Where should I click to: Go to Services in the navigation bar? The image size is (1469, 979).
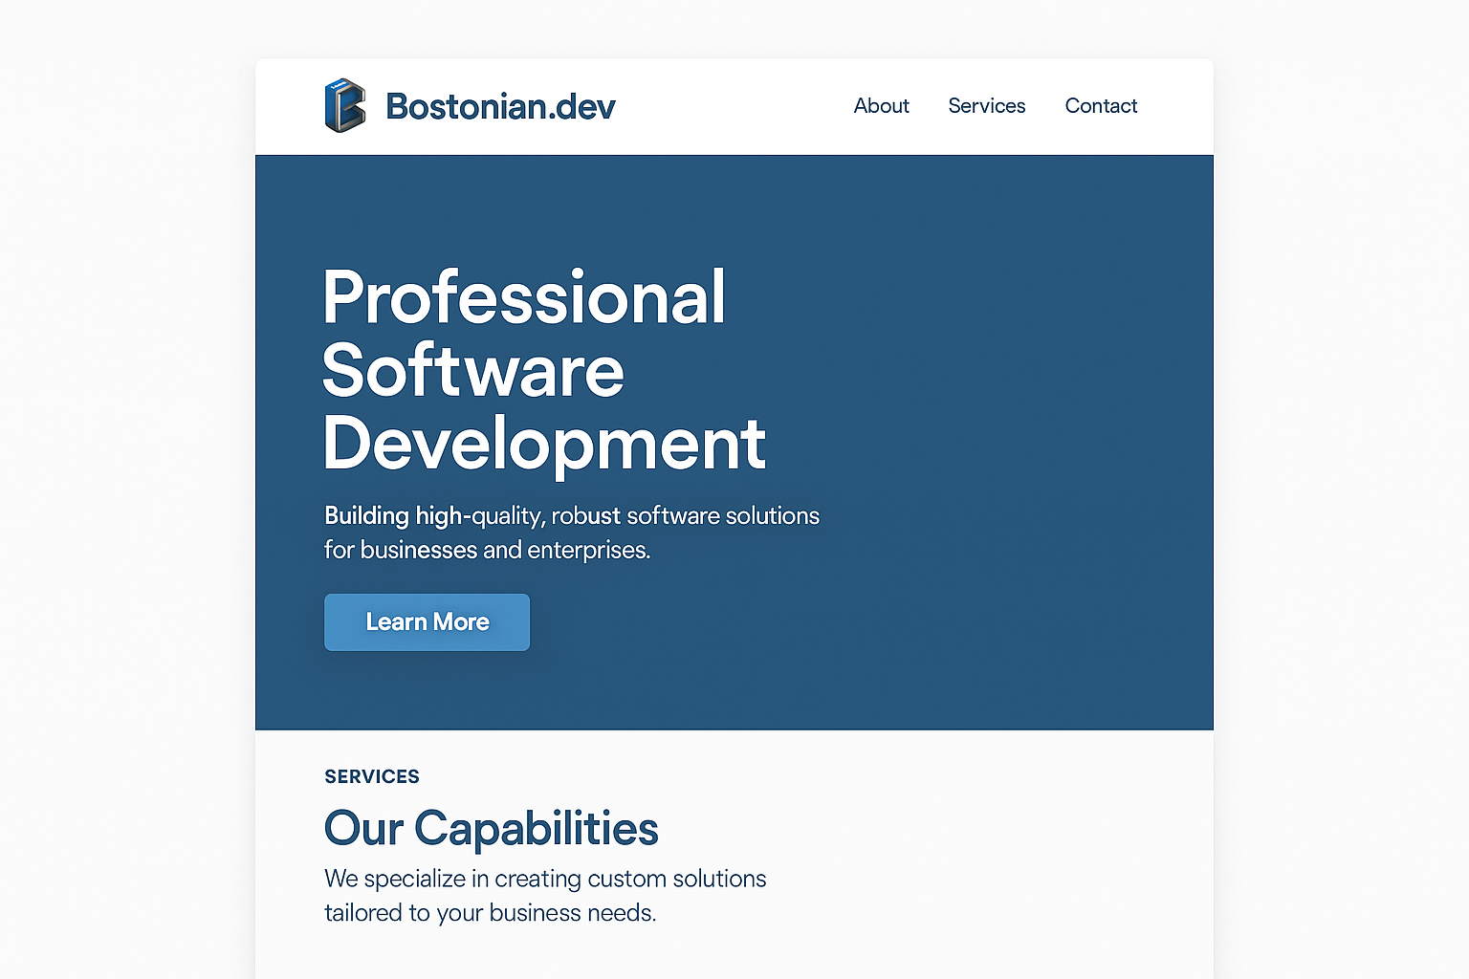pos(986,106)
